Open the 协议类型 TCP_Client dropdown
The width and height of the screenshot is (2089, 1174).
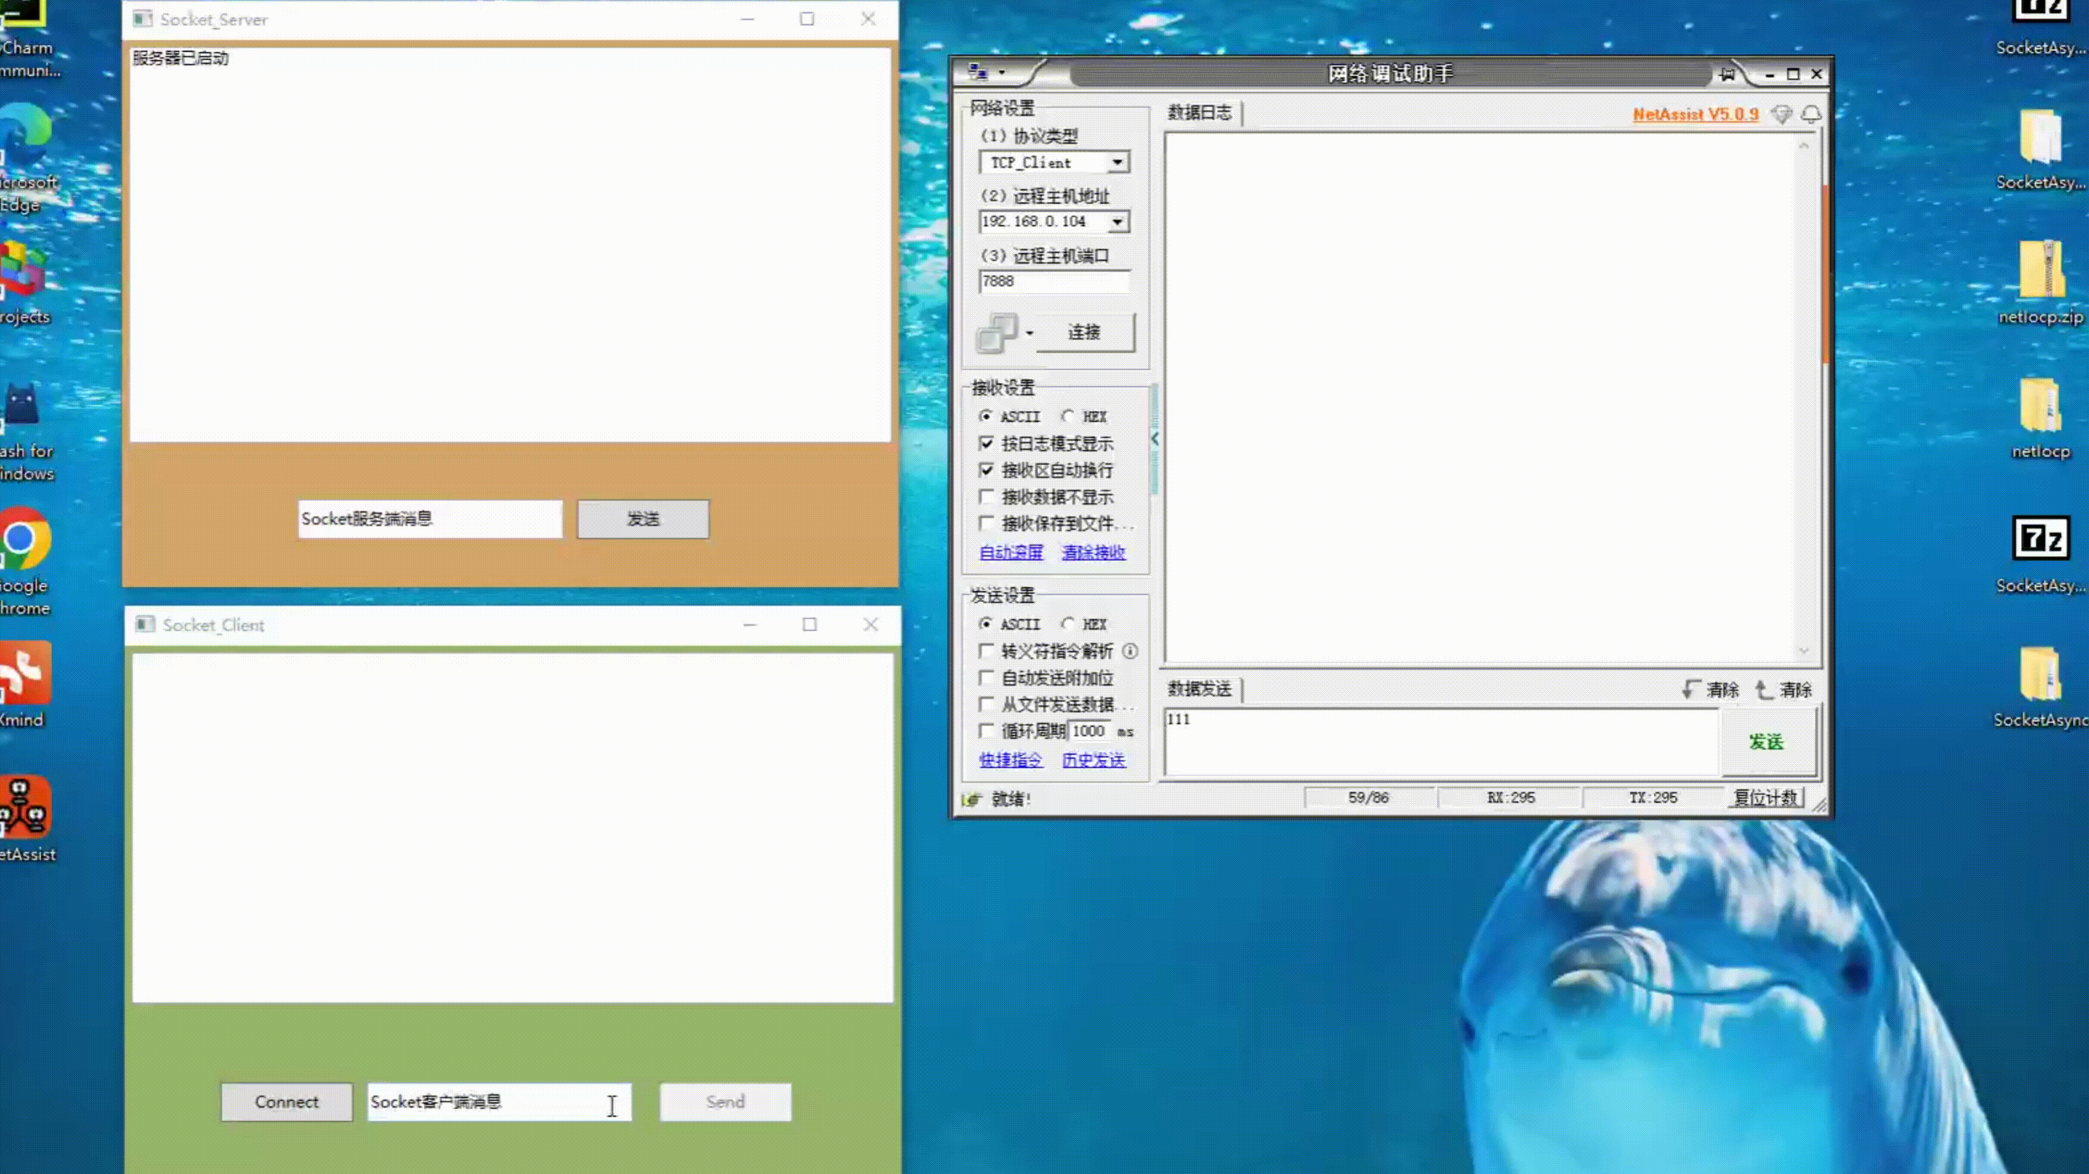coord(1117,163)
